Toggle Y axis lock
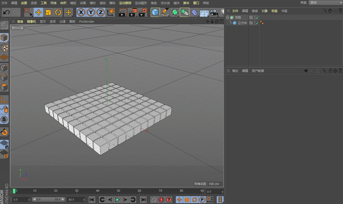Image resolution: width=343 pixels, height=204 pixels. point(91,12)
